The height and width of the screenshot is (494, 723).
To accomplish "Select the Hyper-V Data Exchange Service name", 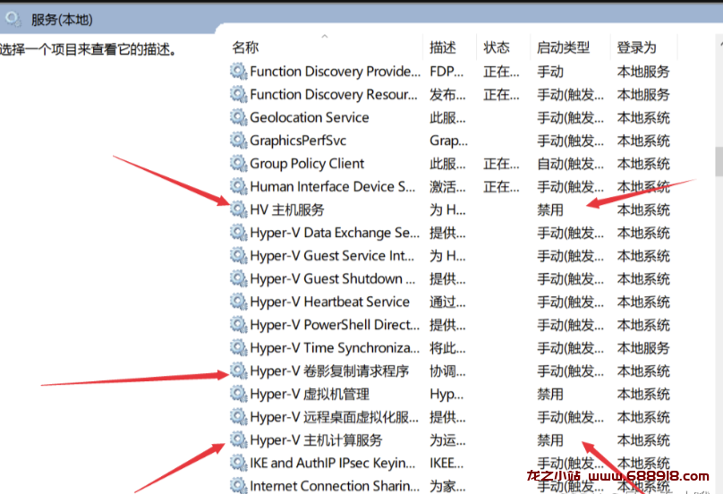I will coord(335,233).
